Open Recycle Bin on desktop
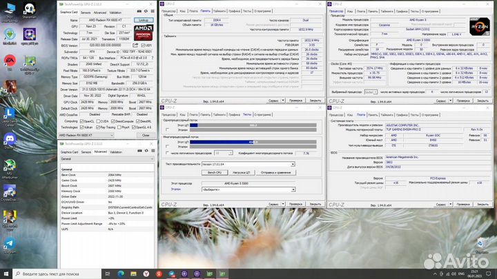This screenshot has height=279, width=497. pos(482,245)
